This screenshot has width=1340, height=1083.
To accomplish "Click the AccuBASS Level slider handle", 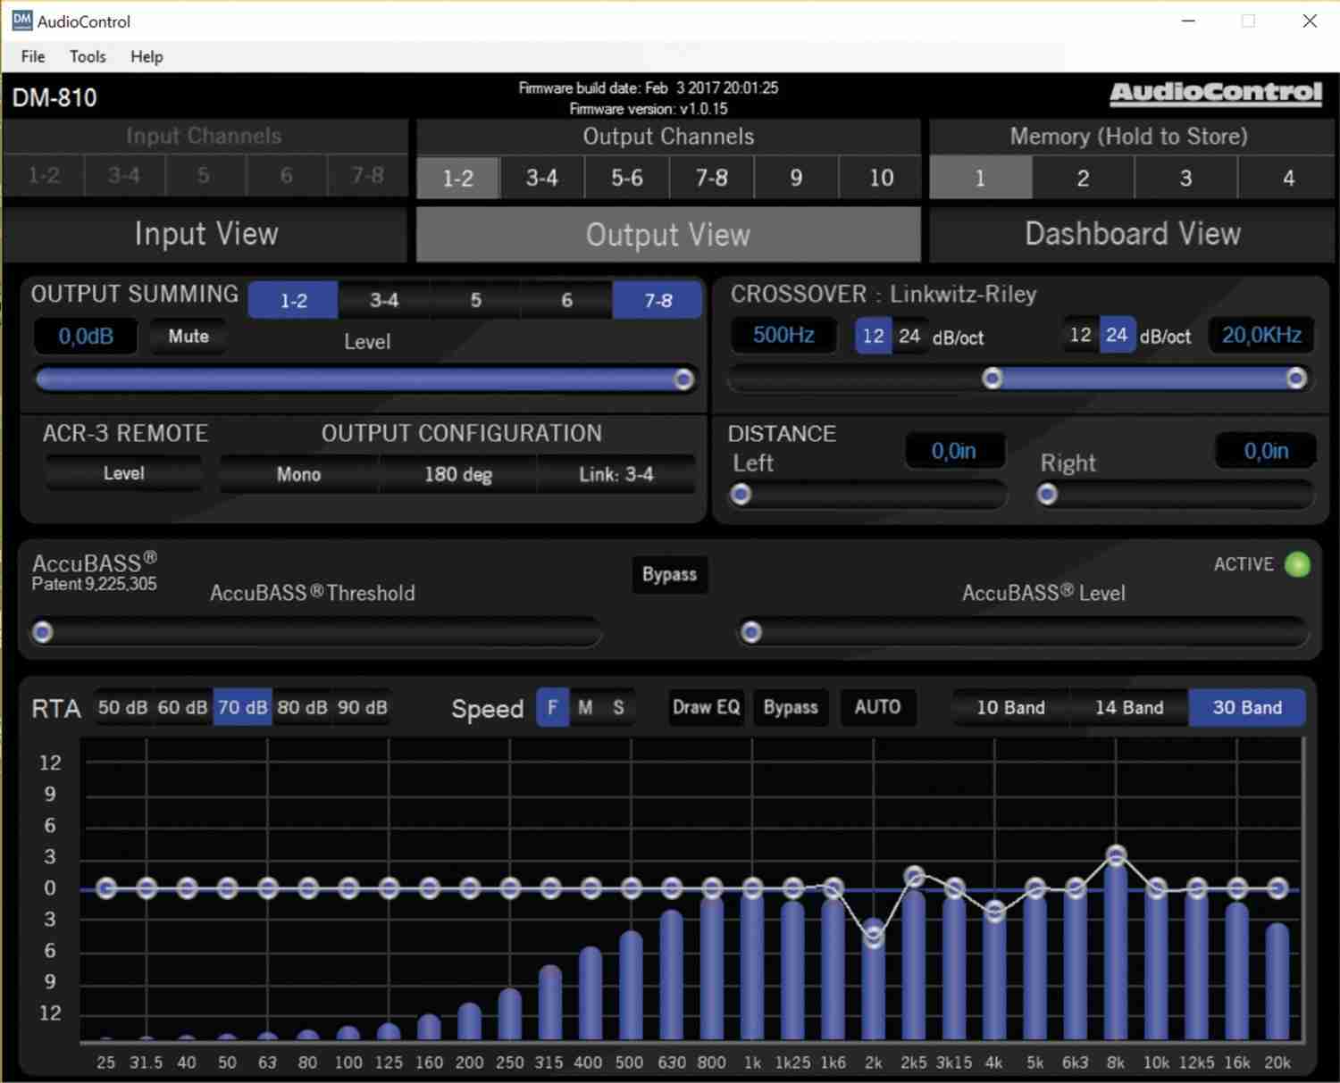I will [751, 633].
